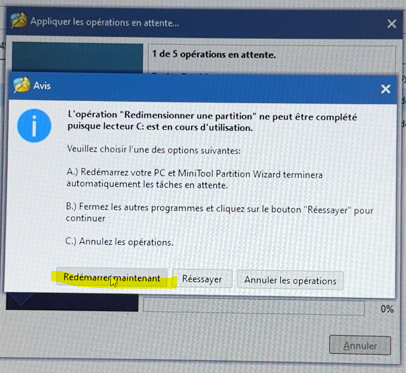The image size is (406, 373).
Task: Click option A about Redémarrez votre PC
Action: [x=194, y=179]
